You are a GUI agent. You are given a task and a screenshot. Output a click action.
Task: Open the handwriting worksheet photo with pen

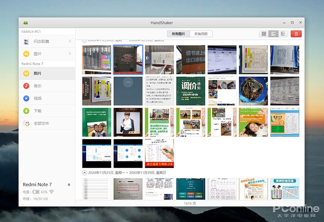159,153
